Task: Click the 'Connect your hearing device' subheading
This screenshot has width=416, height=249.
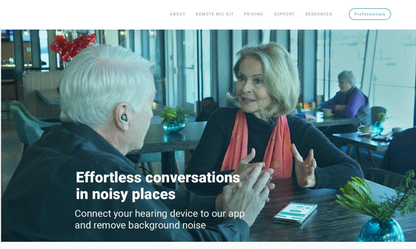Action: pyautogui.click(x=159, y=219)
